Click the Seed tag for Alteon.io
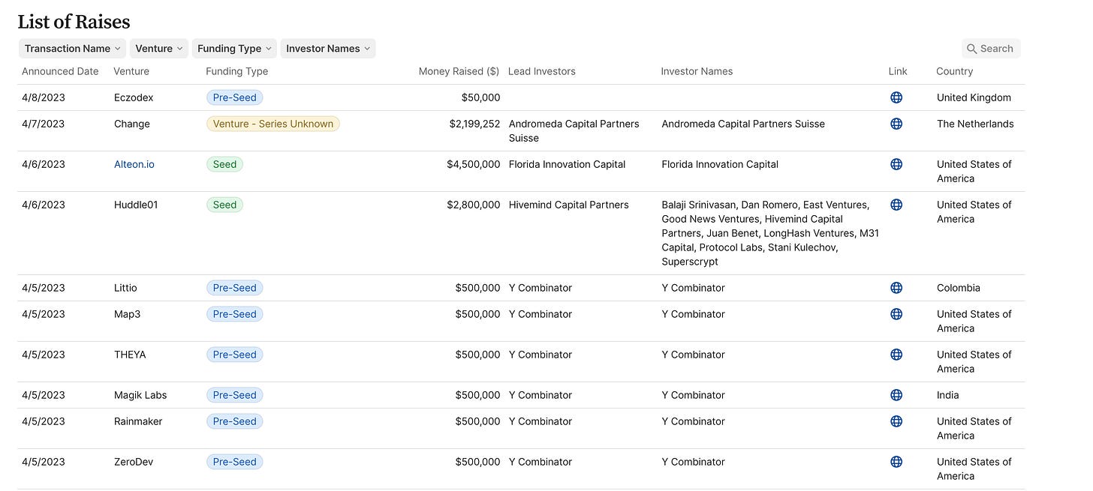The image size is (1093, 491). point(224,164)
